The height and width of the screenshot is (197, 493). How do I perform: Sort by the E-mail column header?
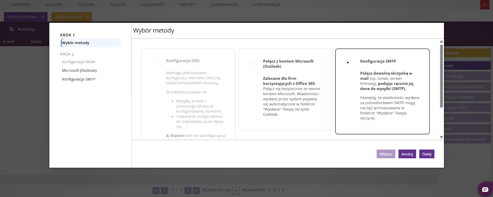pos(9,42)
